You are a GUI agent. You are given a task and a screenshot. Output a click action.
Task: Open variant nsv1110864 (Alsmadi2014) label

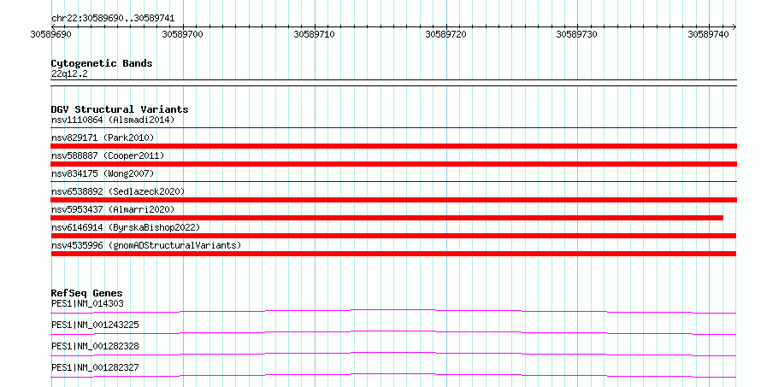[113, 120]
